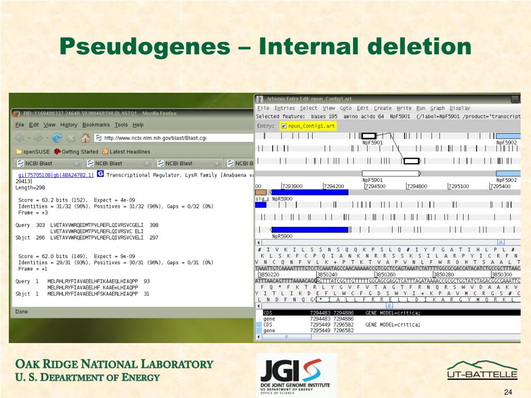Open the Artemis Goto menu
The image size is (531, 398).
click(x=345, y=108)
